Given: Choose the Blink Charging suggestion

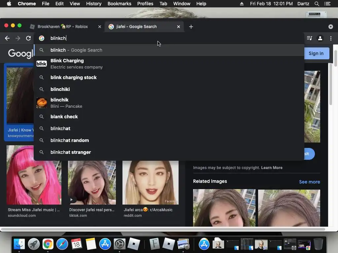Looking at the screenshot, I should click(169, 64).
